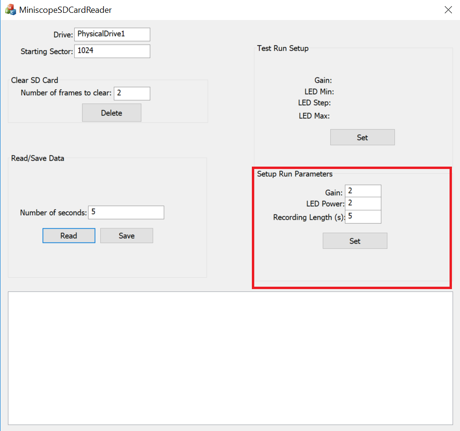Image resolution: width=460 pixels, height=431 pixels.
Task: Select the Recording Length (s) input box
Action: (x=363, y=216)
